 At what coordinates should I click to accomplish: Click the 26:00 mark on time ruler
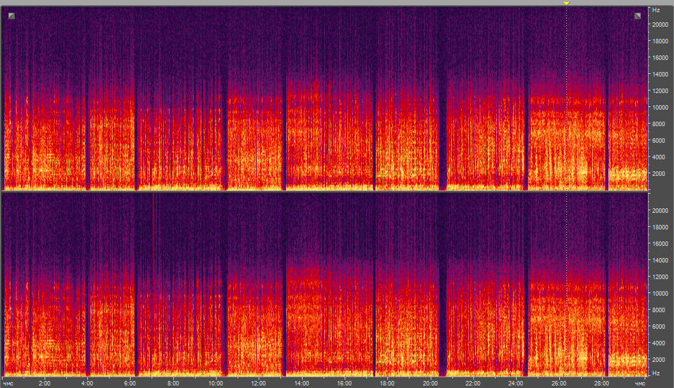tap(559, 384)
